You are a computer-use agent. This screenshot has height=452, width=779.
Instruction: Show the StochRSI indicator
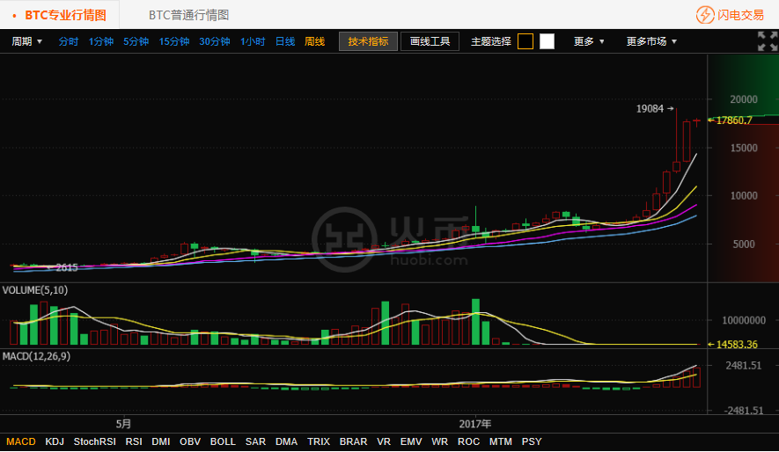[x=95, y=441]
